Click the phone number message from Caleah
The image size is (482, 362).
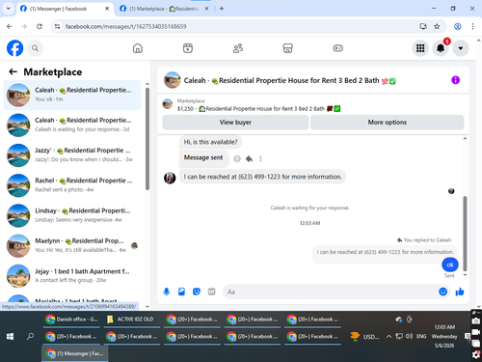(262, 177)
